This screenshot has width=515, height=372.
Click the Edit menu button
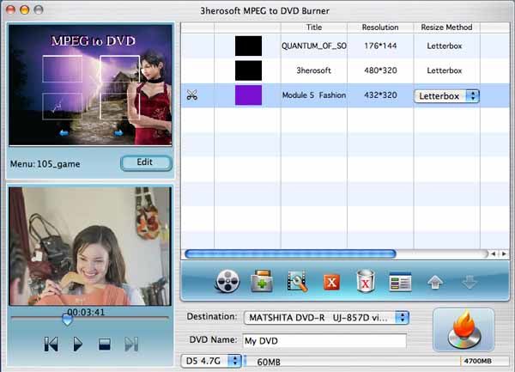146,162
